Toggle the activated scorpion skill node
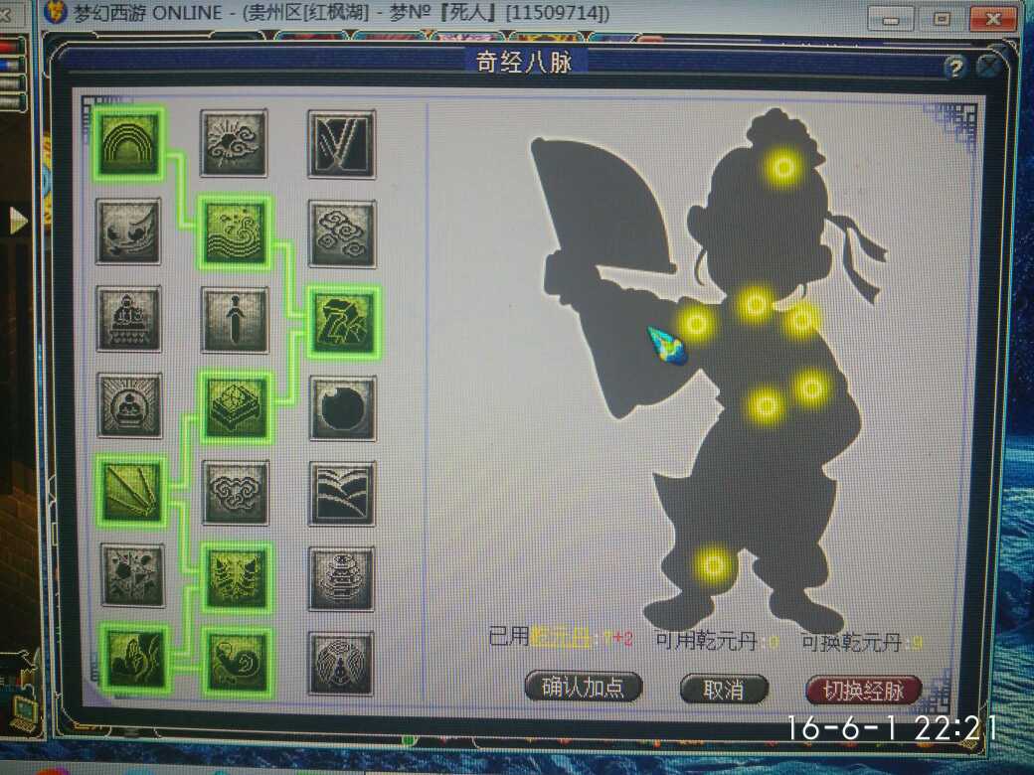The image size is (1034, 775). click(236, 577)
